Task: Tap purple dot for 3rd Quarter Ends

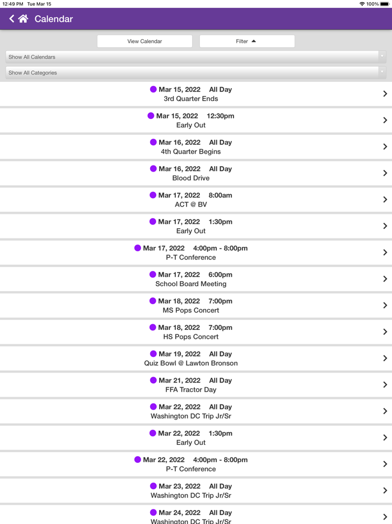Action: pos(153,89)
